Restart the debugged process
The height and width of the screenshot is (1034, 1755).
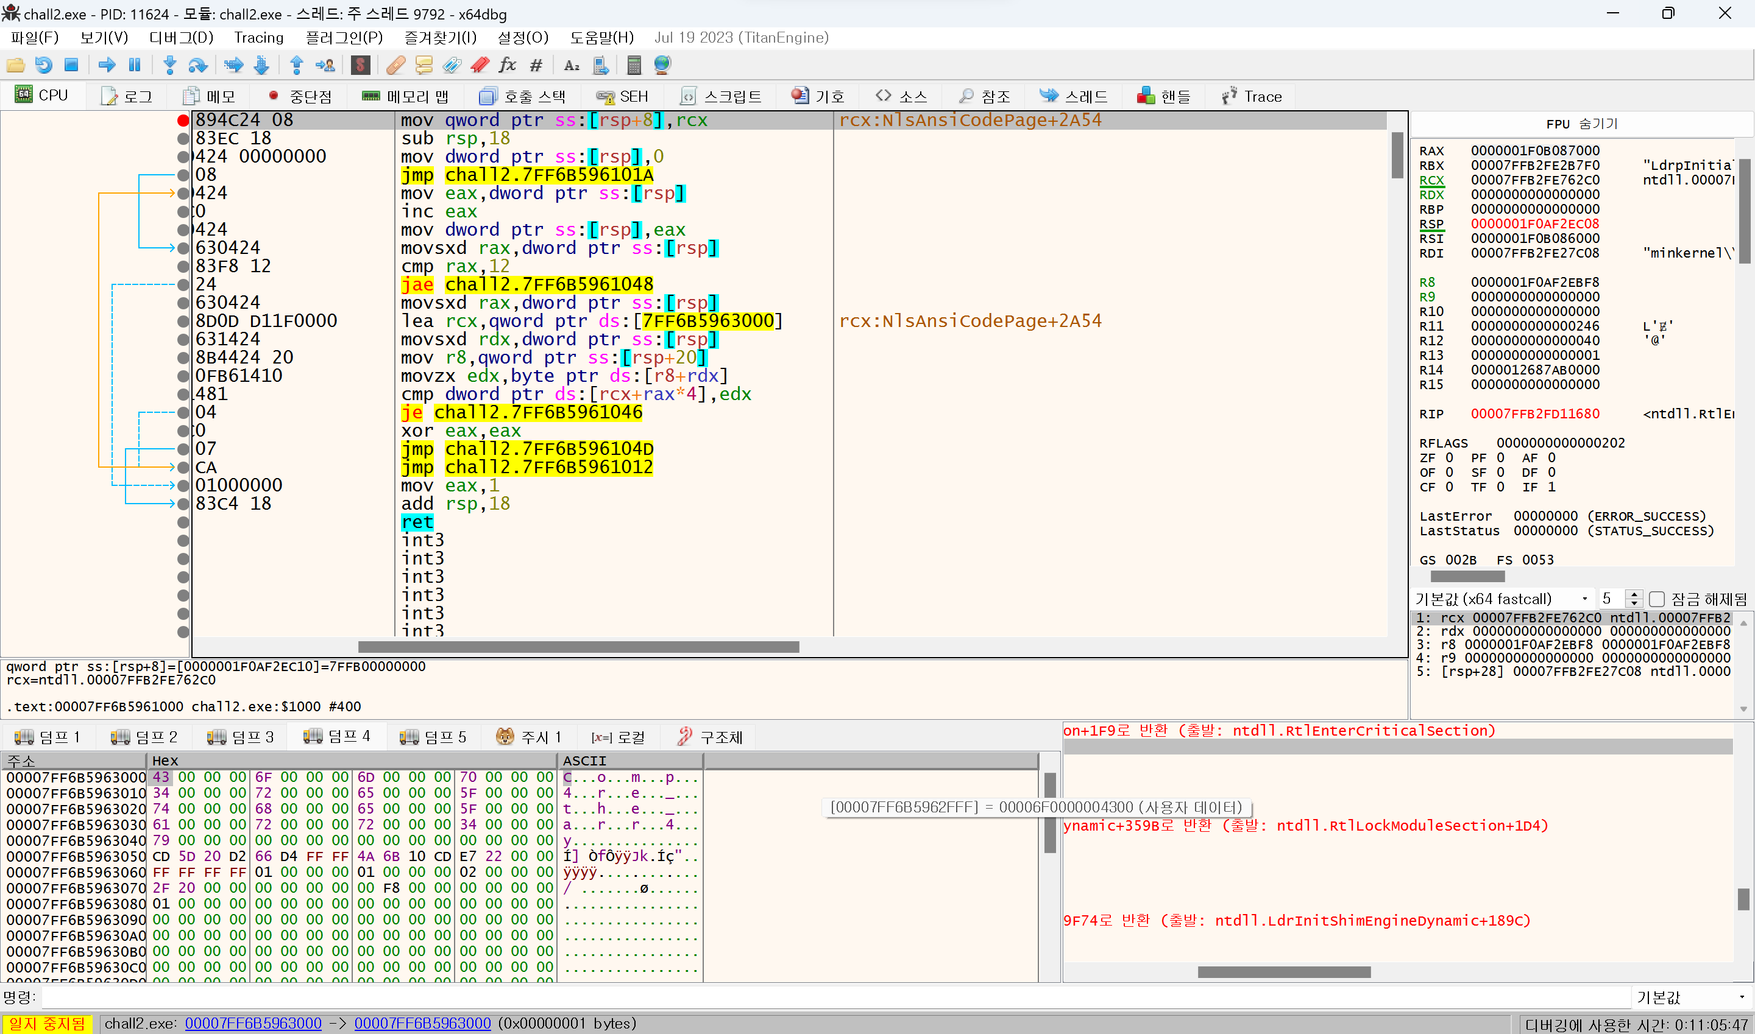(x=44, y=65)
